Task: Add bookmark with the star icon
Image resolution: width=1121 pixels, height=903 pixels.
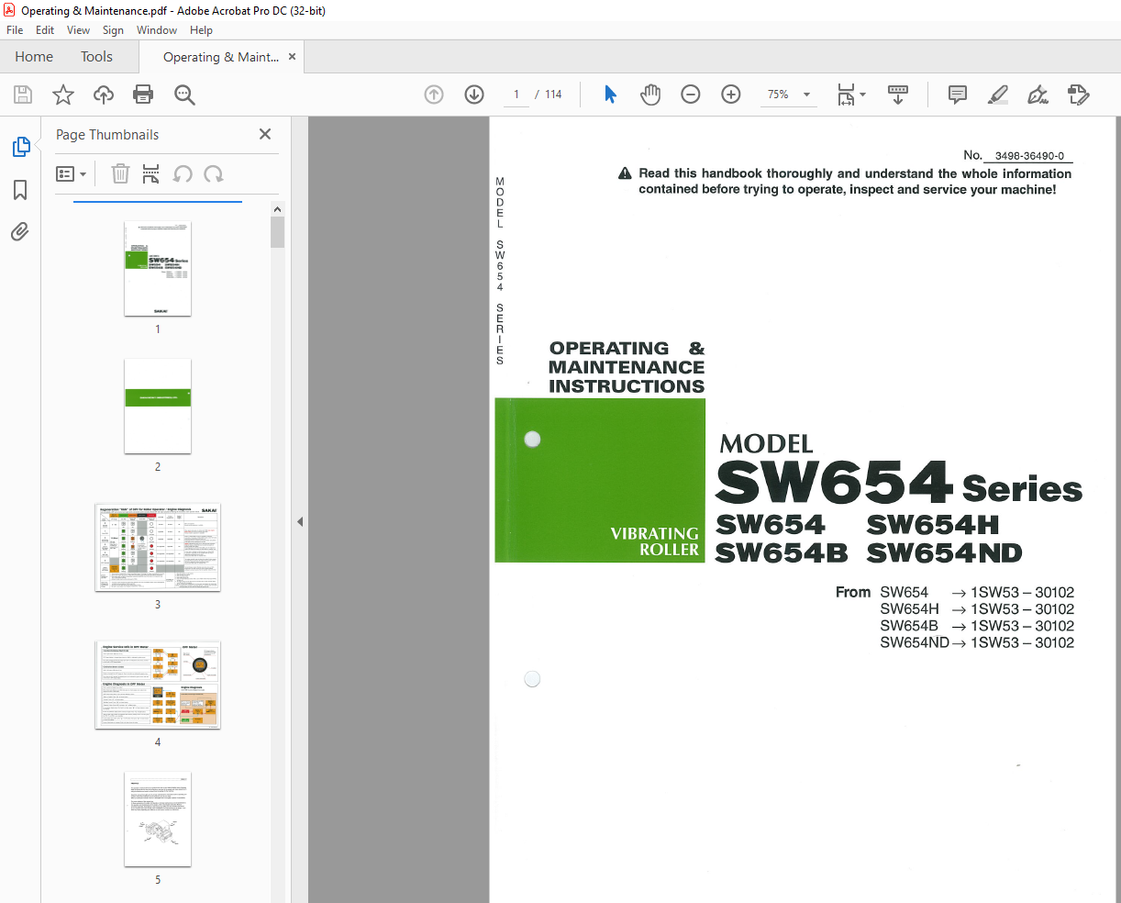Action: click(x=63, y=95)
